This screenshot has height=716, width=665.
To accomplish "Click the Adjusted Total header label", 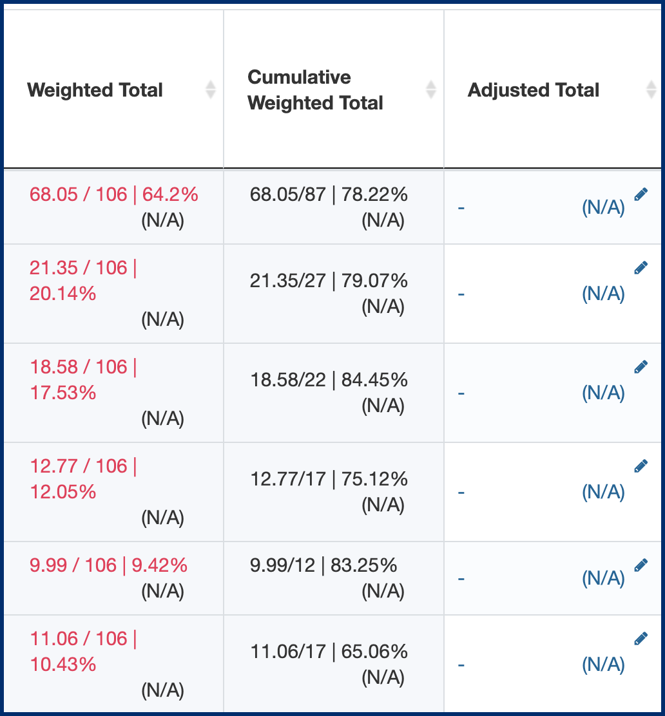I will [534, 90].
